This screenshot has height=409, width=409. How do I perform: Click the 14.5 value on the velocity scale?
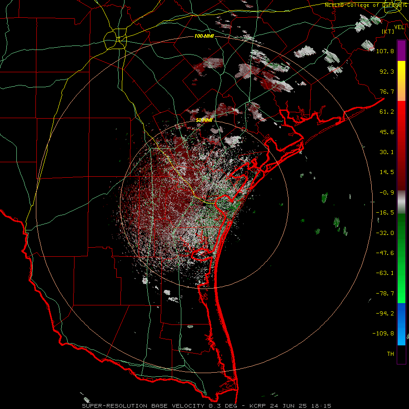(x=387, y=172)
